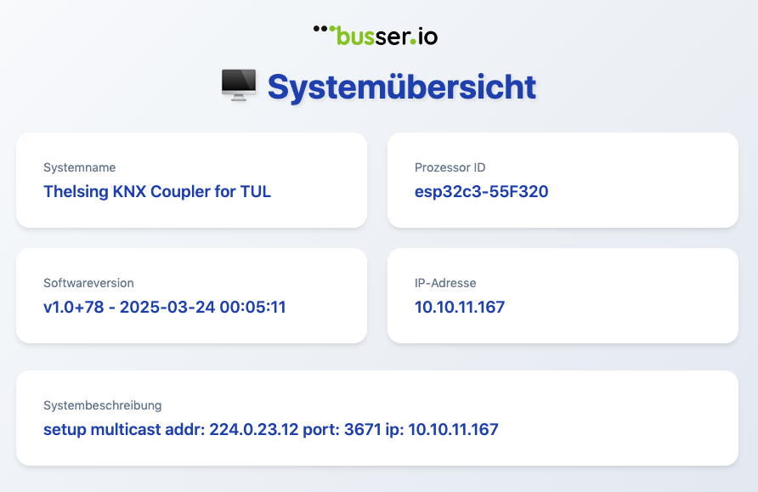Click the computer monitor icon
This screenshot has height=492, width=758.
[239, 85]
